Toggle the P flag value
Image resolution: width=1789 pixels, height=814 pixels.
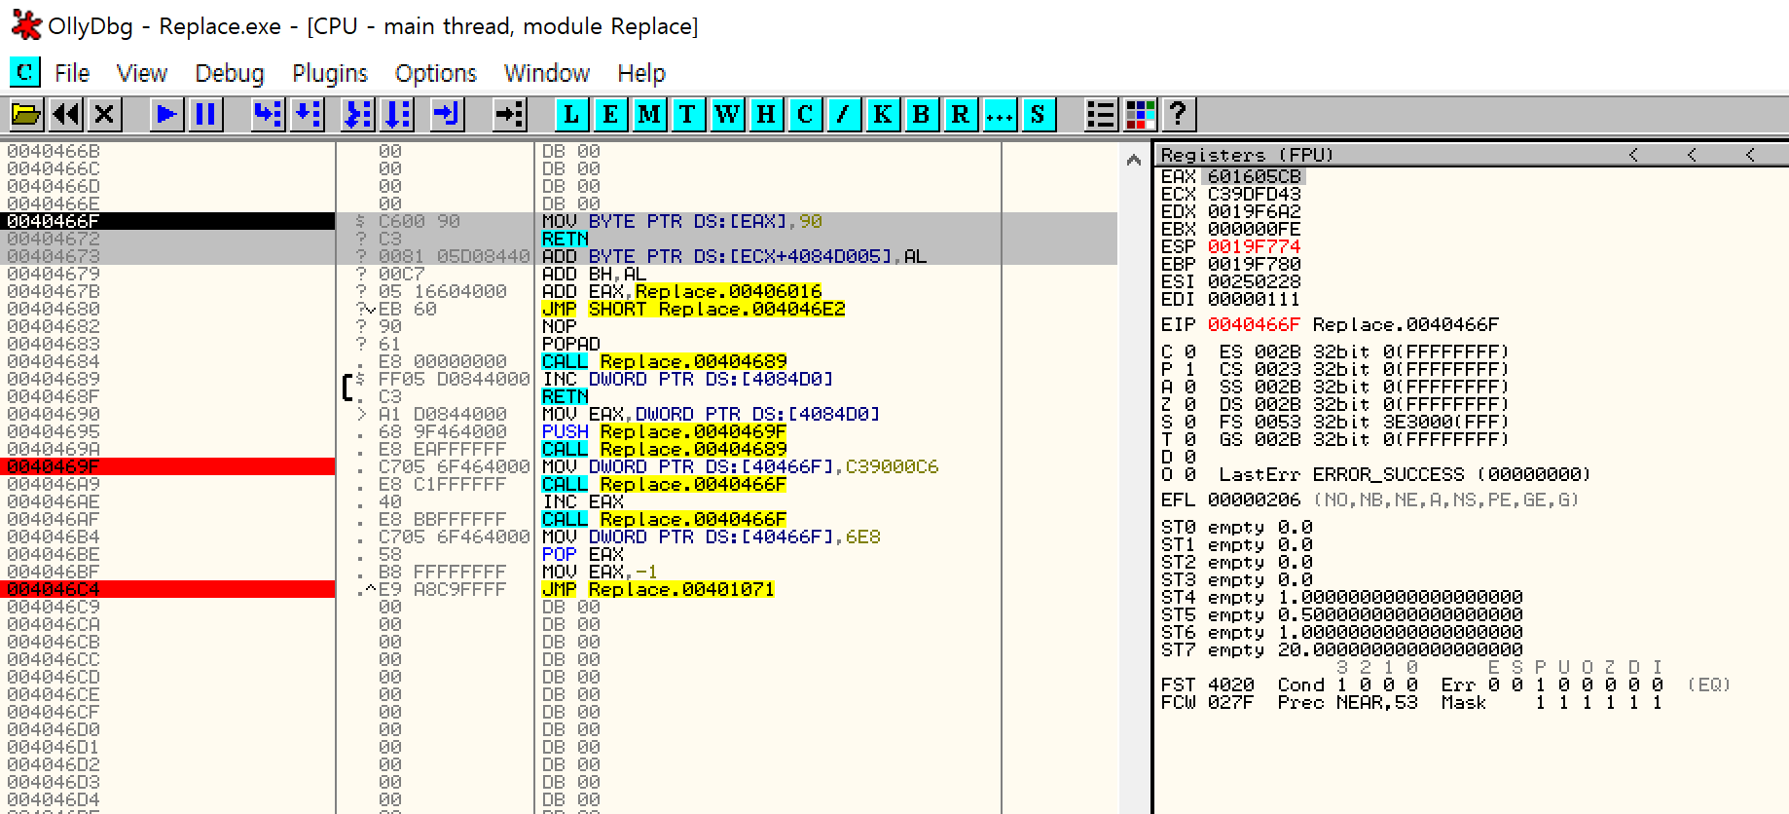pos(1189,369)
